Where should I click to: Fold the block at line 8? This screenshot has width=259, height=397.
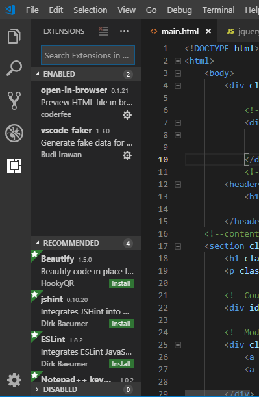tap(178, 135)
